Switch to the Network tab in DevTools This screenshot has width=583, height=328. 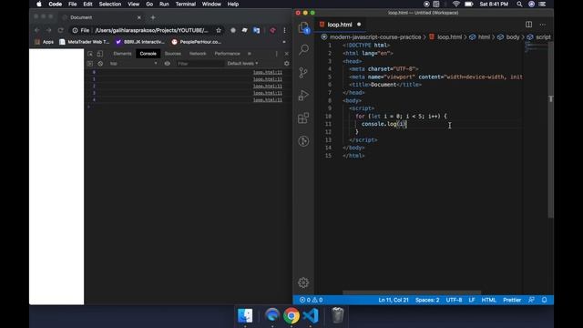click(x=198, y=54)
